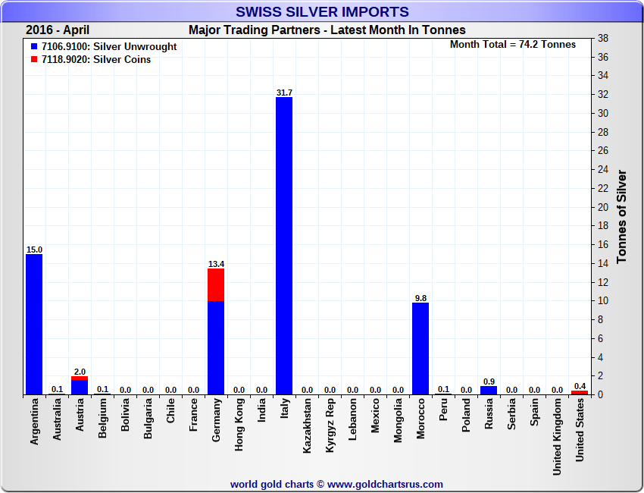Click the Month Total = 74.2 Tonnes text
The height and width of the screenshot is (493, 644).
click(512, 45)
